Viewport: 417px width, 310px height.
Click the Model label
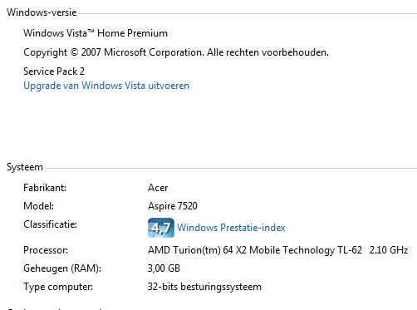click(39, 206)
